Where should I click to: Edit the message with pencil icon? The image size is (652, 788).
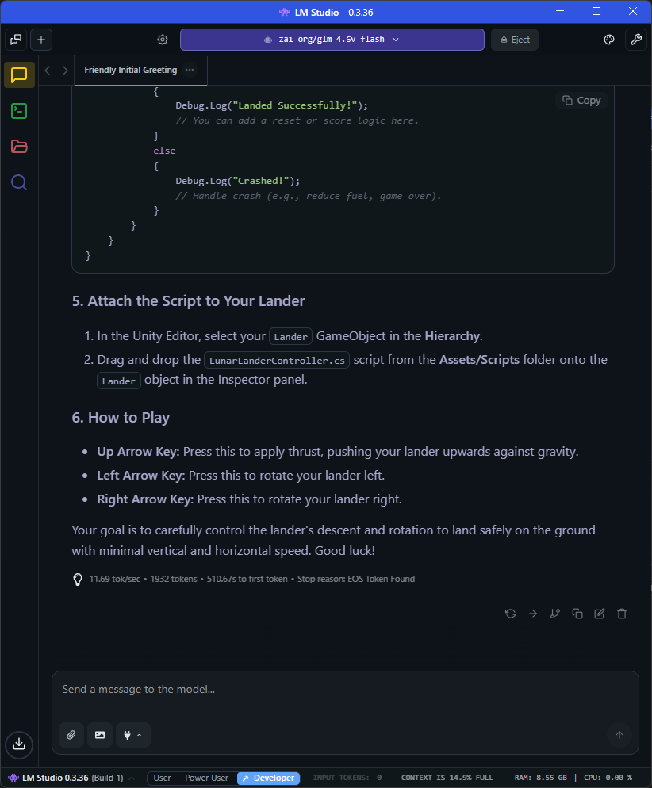[600, 614]
